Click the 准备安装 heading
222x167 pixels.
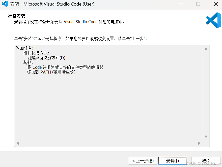(17, 16)
